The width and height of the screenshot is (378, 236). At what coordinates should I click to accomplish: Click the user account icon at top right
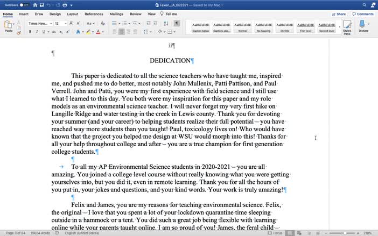point(373,5)
